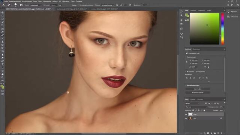Click inside the green color picker field
Viewport: 240px width, 135px height.
tap(204, 29)
